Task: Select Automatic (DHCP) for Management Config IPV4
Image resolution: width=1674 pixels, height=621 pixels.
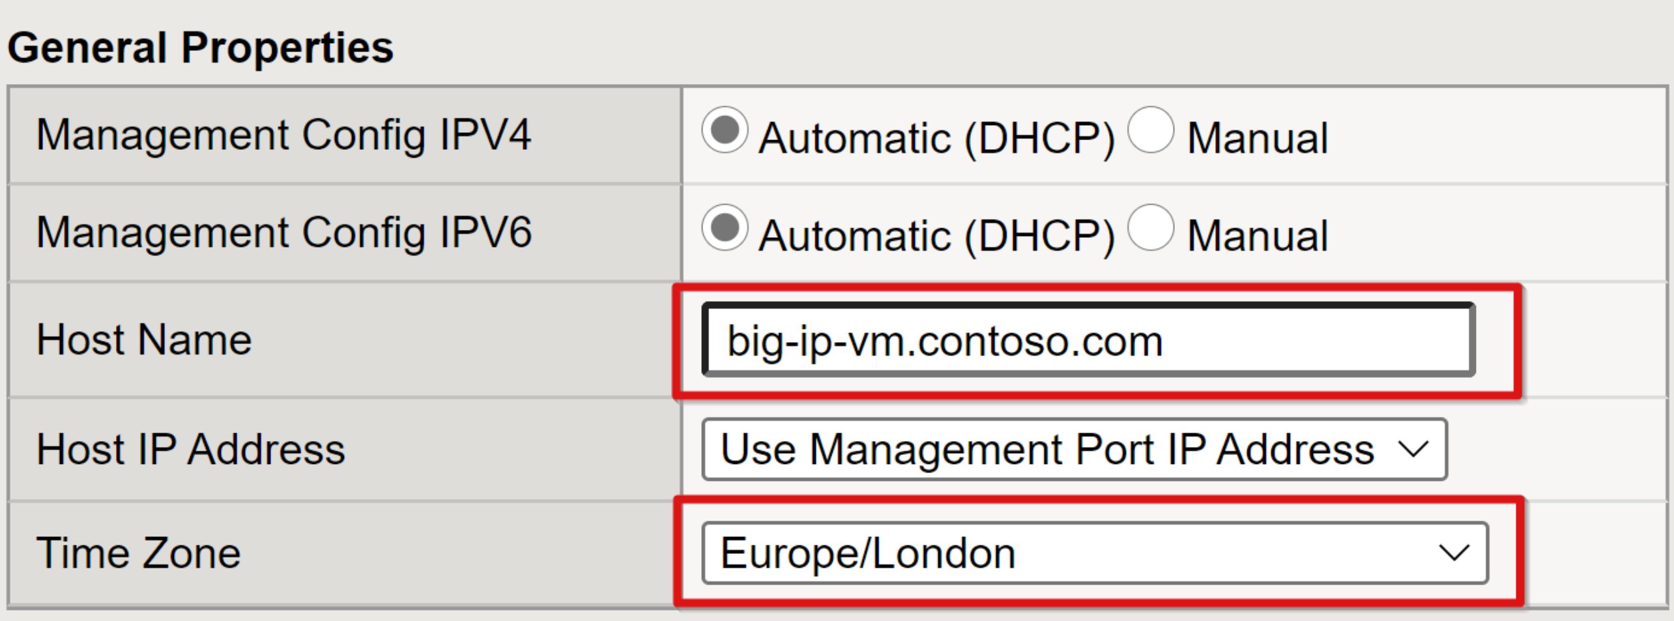Action: click(725, 130)
